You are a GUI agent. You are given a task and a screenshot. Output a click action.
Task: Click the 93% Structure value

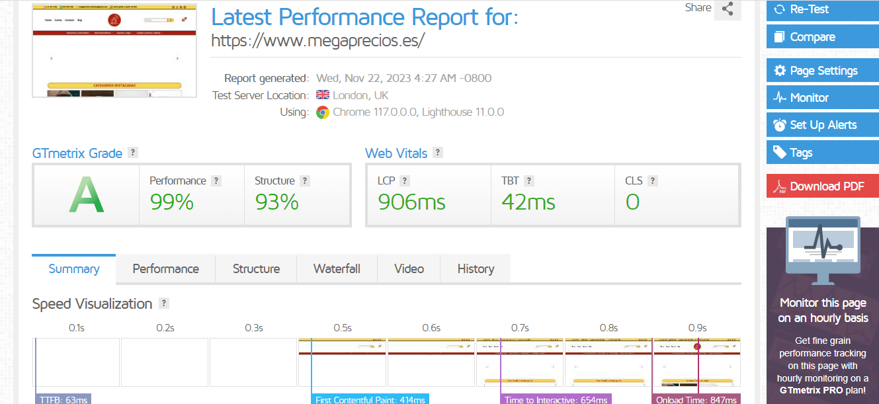pyautogui.click(x=277, y=202)
